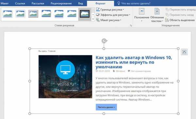Screen dimensions: 196x119
Task: Open Граница рисунка dropdown
Action: click(110, 9)
